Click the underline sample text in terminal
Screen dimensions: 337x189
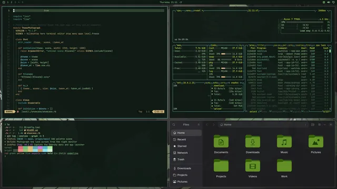click(x=73, y=153)
